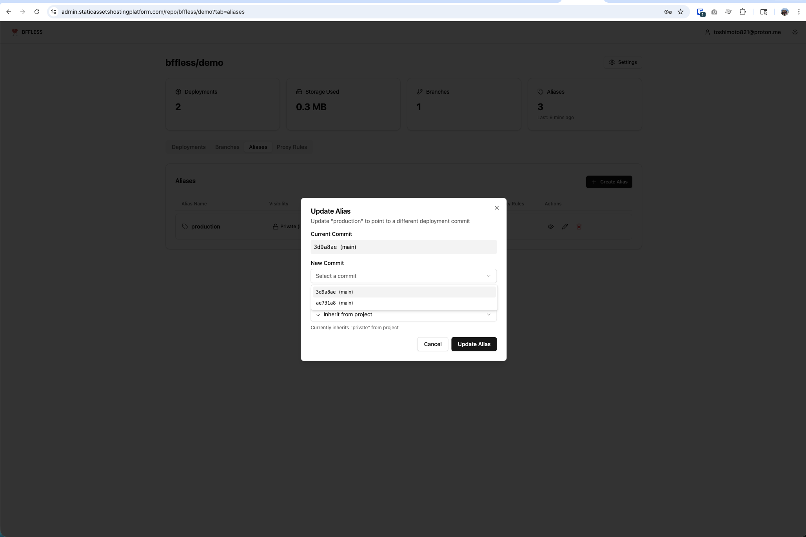Toggle the light/dark theme sun icon
The height and width of the screenshot is (537, 806).
[795, 32]
